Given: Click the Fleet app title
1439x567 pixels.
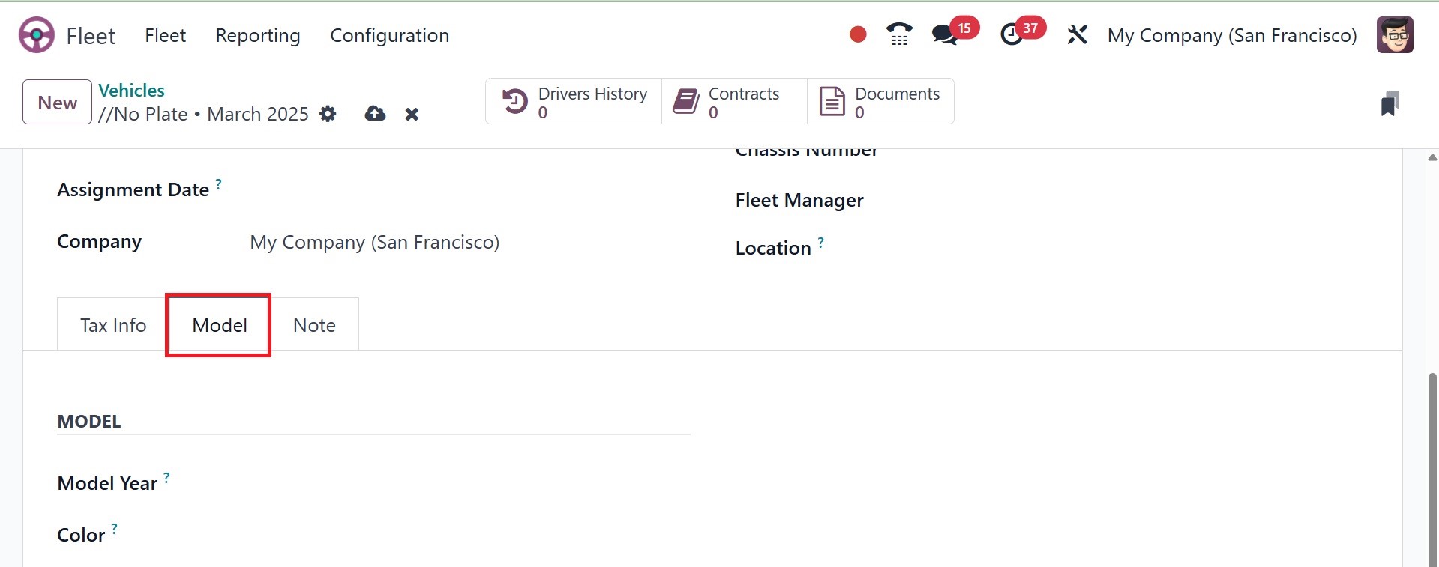Looking at the screenshot, I should 91,36.
